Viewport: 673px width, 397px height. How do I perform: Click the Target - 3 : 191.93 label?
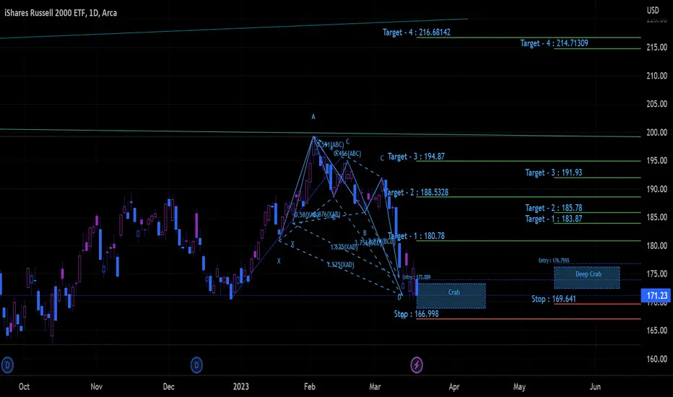(554, 173)
